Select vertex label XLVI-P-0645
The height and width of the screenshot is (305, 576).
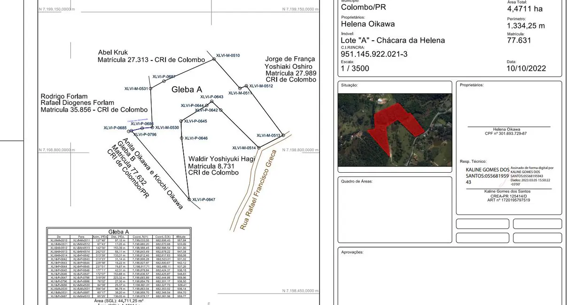click(x=195, y=121)
